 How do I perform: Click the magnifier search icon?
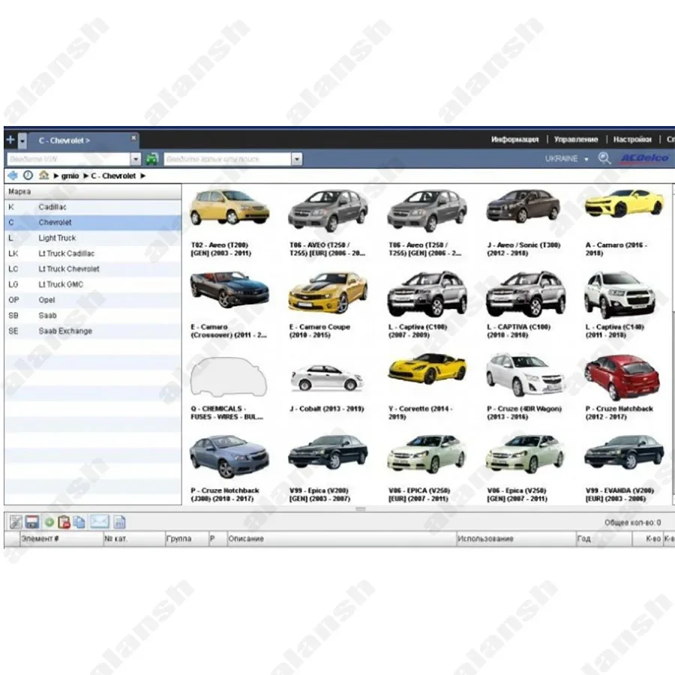tap(604, 158)
